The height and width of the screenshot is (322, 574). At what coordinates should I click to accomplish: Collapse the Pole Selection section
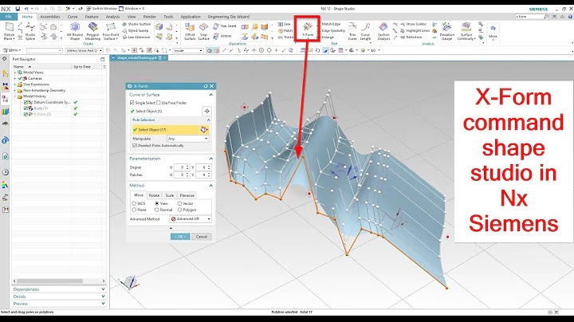point(208,120)
